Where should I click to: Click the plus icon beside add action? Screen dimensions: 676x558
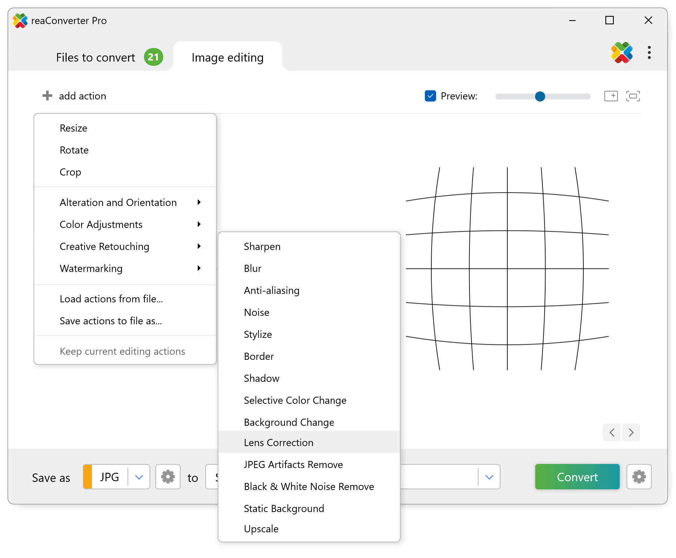click(47, 96)
